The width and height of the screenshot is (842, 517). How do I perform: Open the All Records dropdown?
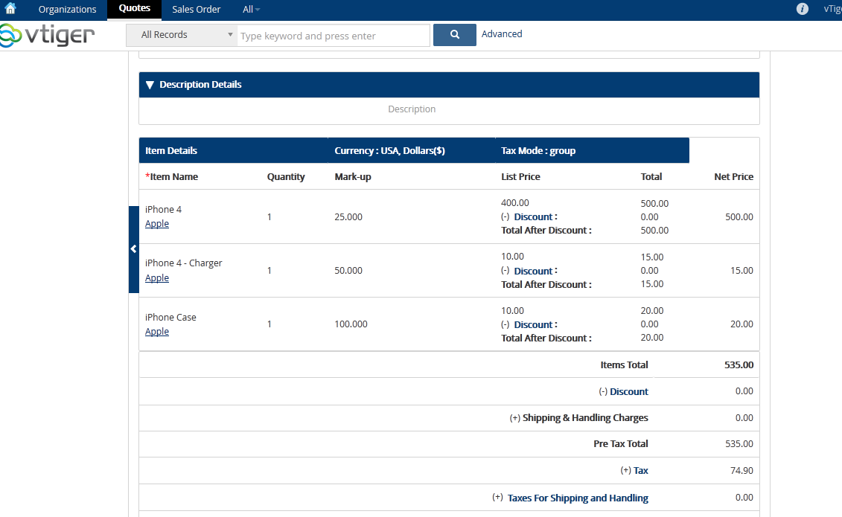pyautogui.click(x=182, y=35)
